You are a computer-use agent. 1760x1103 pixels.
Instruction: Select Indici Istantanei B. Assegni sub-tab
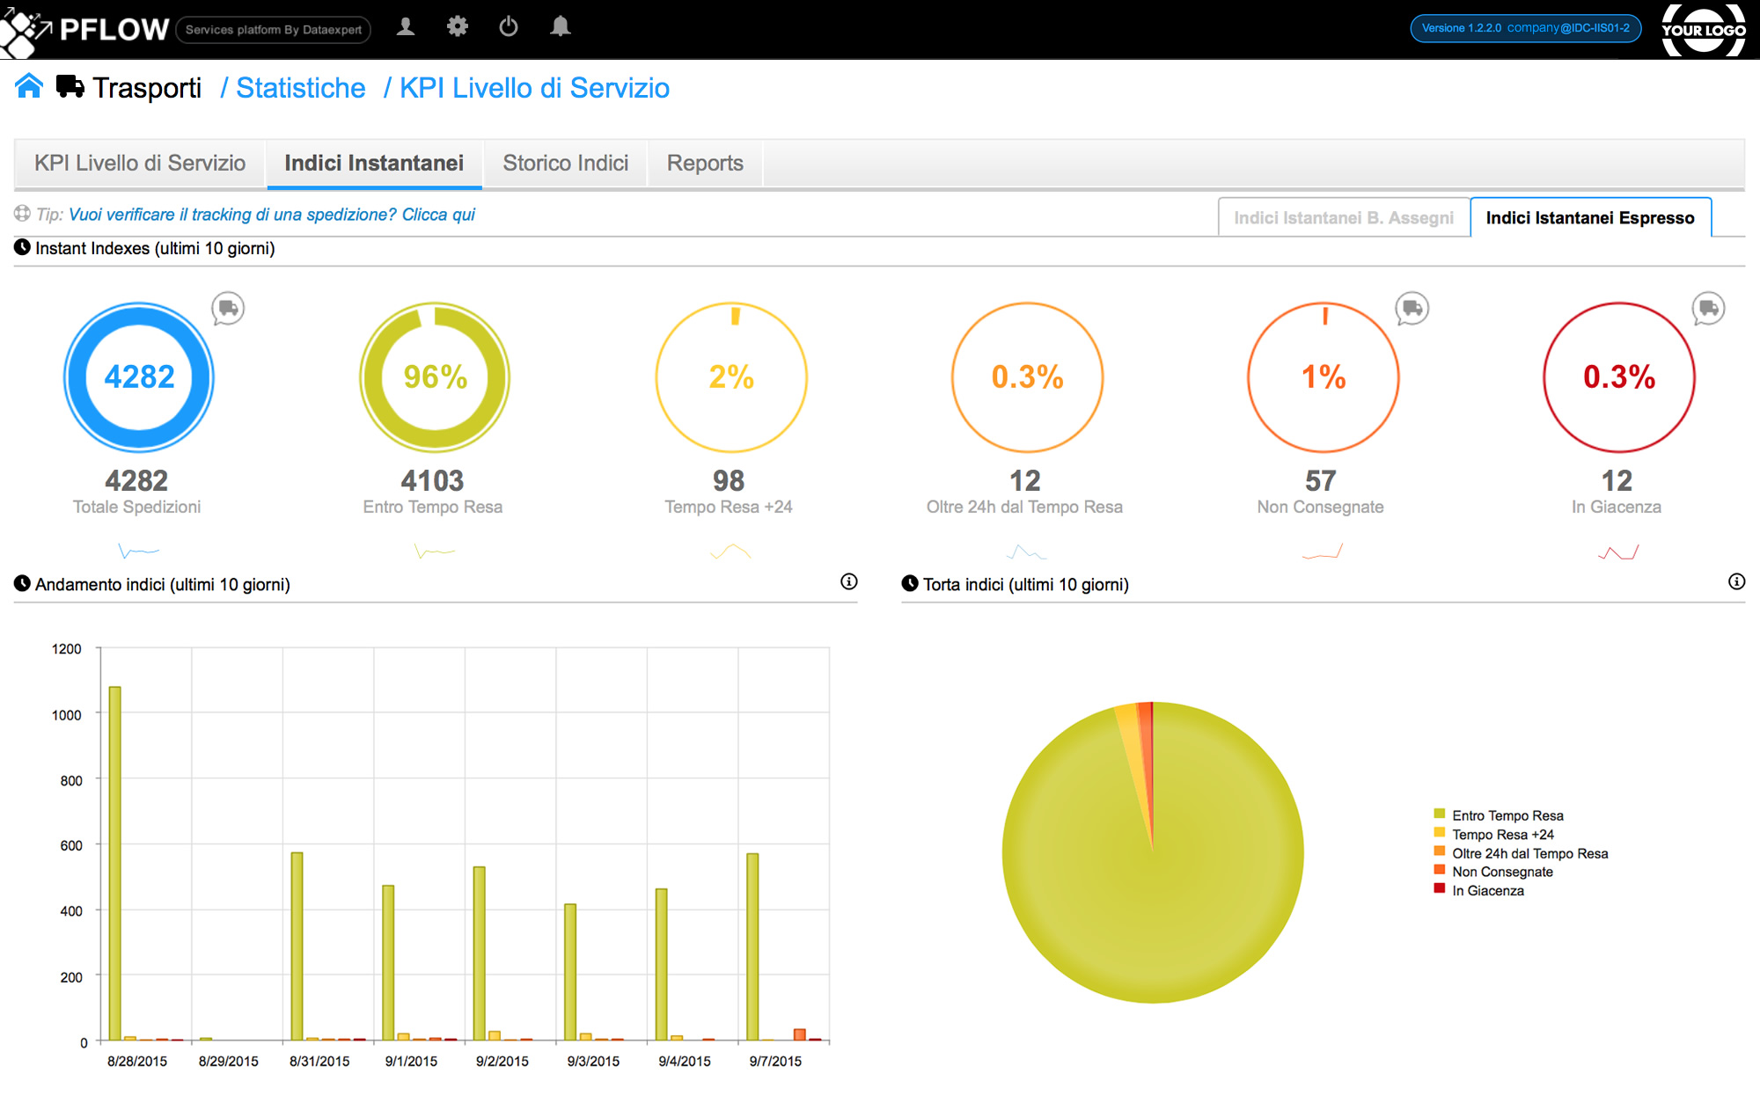click(1343, 218)
